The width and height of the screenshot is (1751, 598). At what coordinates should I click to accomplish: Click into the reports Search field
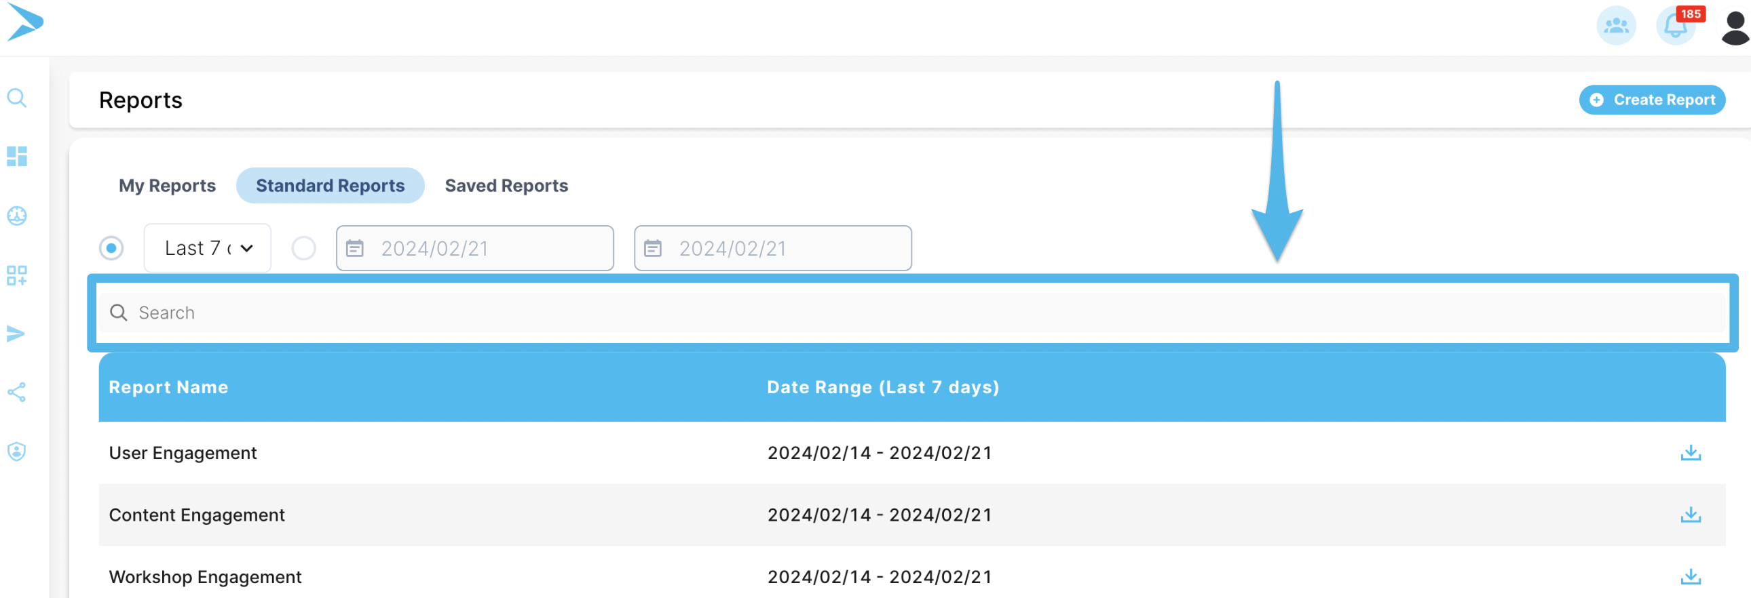click(911, 313)
